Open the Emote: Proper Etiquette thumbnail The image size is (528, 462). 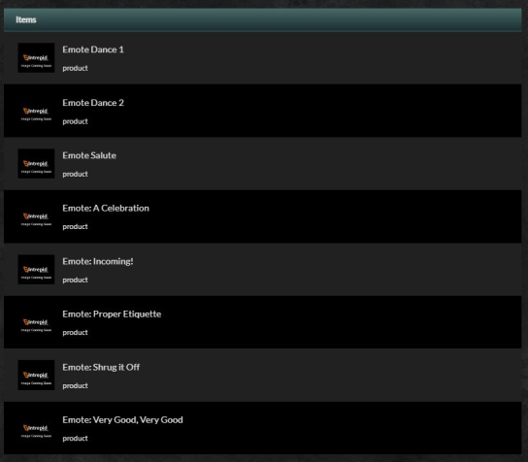tap(36, 322)
